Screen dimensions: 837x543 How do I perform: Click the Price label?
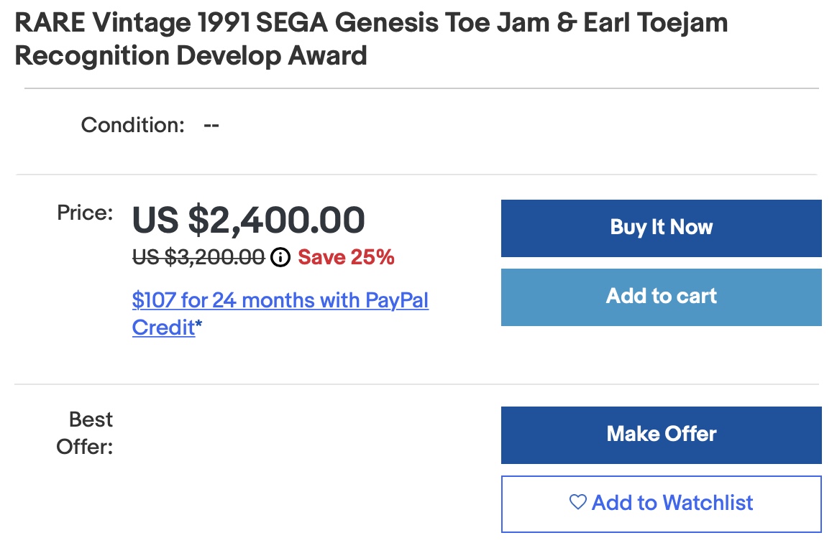point(85,212)
